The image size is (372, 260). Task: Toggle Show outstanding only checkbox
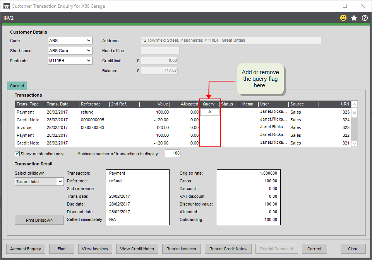pos(17,154)
